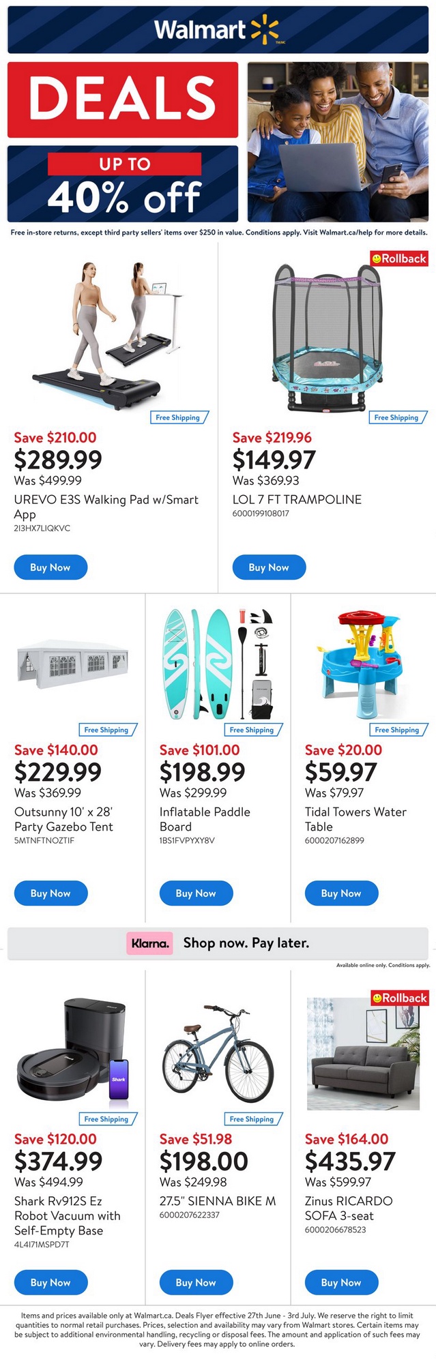Viewport: 436px width, 1364px height.
Task: Open the Up to 40% off banner
Action: pyautogui.click(x=123, y=183)
